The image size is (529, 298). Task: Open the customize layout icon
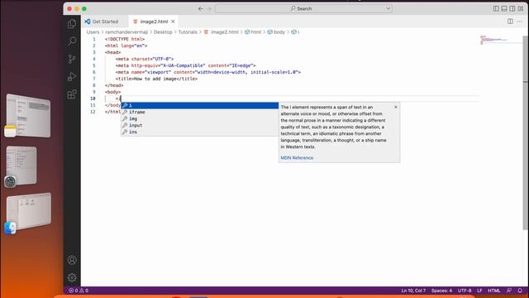coord(521,8)
